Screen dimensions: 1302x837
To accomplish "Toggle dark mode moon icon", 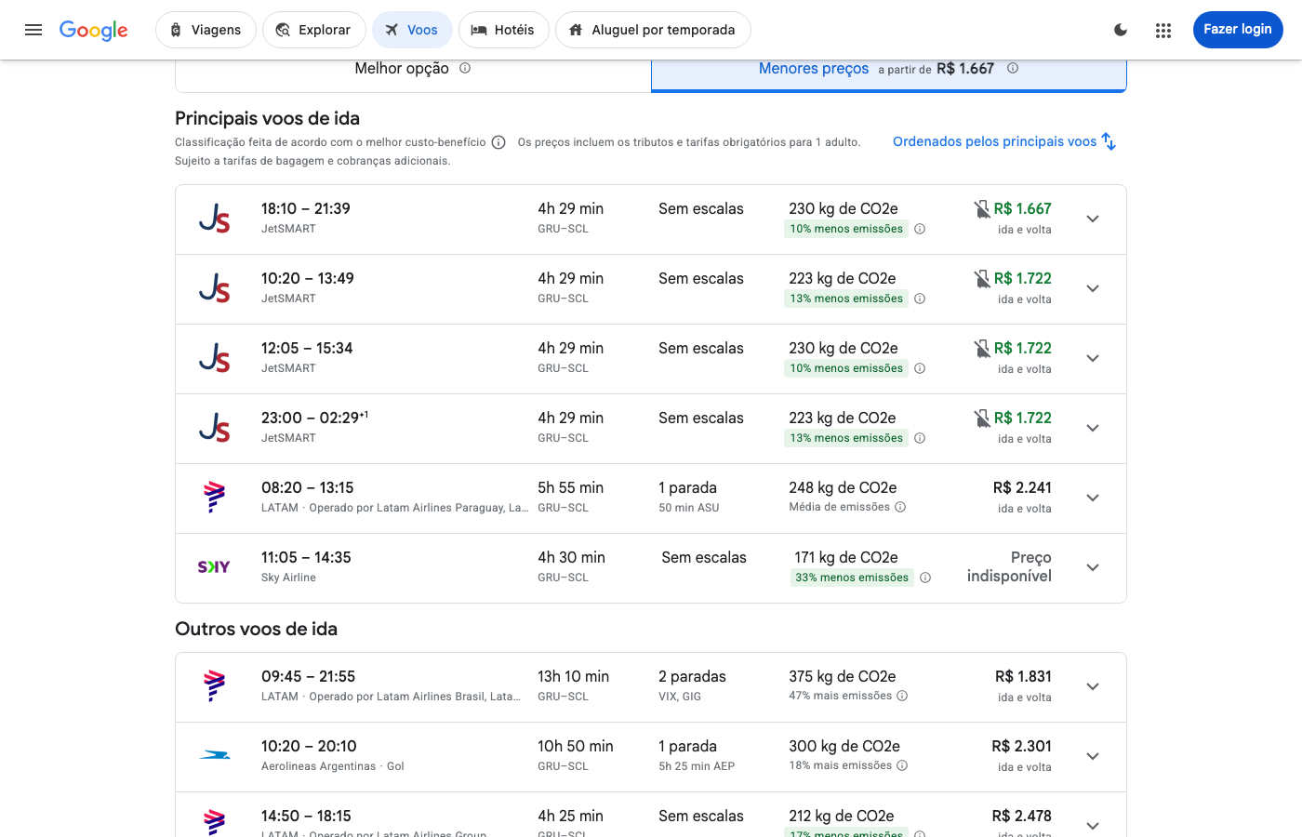I will pyautogui.click(x=1121, y=30).
